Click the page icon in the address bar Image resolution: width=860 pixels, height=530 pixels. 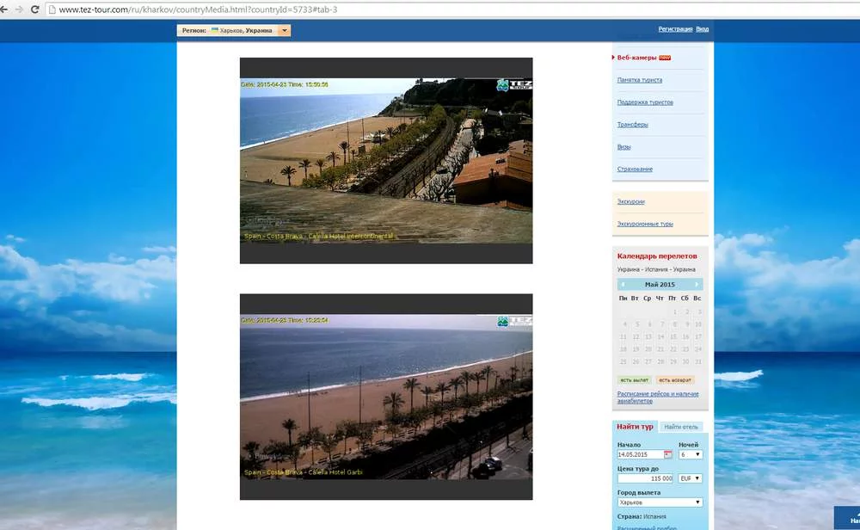tap(52, 9)
